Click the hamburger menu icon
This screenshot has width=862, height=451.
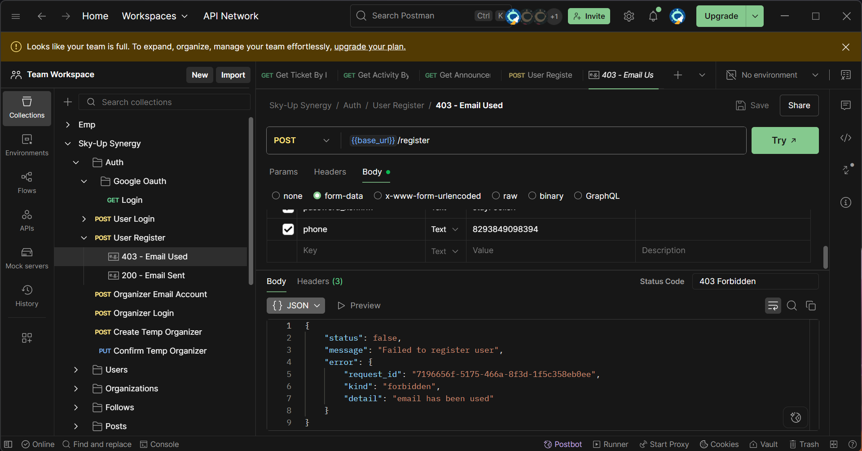pyautogui.click(x=16, y=16)
